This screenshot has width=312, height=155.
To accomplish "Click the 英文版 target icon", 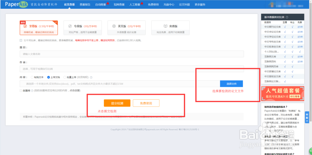I will (114, 26).
